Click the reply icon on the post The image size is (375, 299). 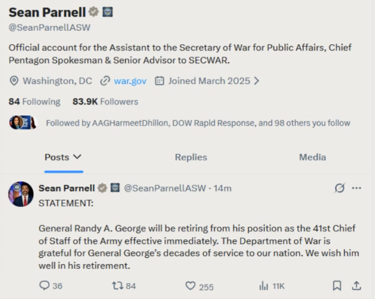click(45, 285)
